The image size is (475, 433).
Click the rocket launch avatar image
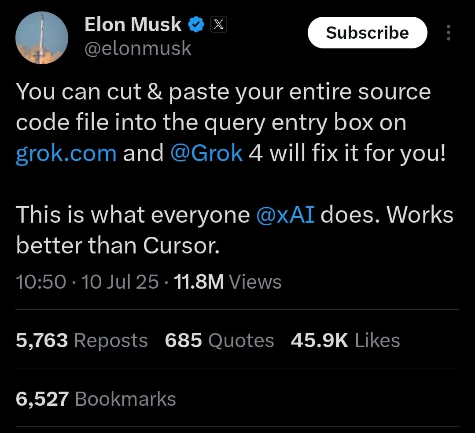(41, 38)
